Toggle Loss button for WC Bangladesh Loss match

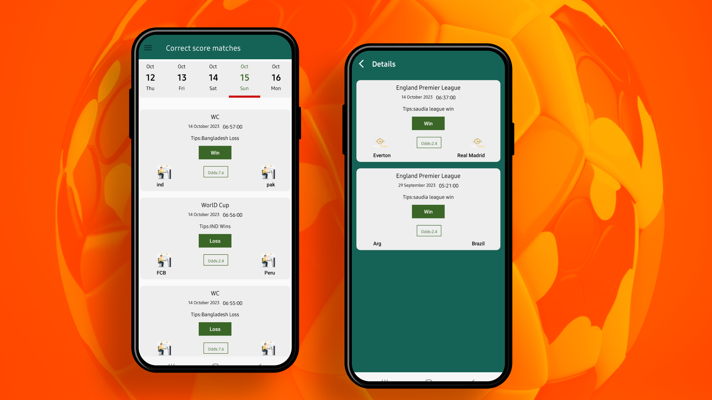pyautogui.click(x=215, y=329)
